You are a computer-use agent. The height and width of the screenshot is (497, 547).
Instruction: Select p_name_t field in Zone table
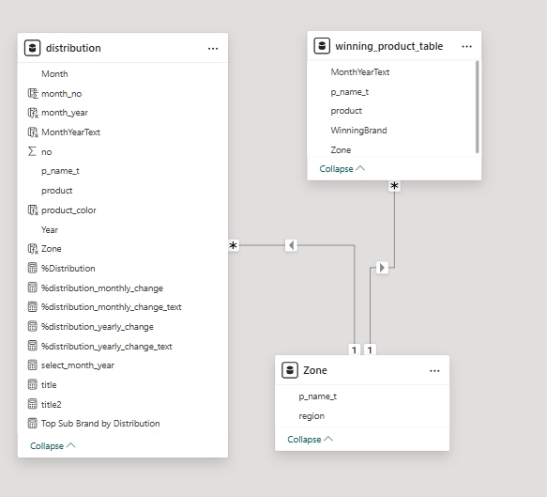(x=317, y=396)
